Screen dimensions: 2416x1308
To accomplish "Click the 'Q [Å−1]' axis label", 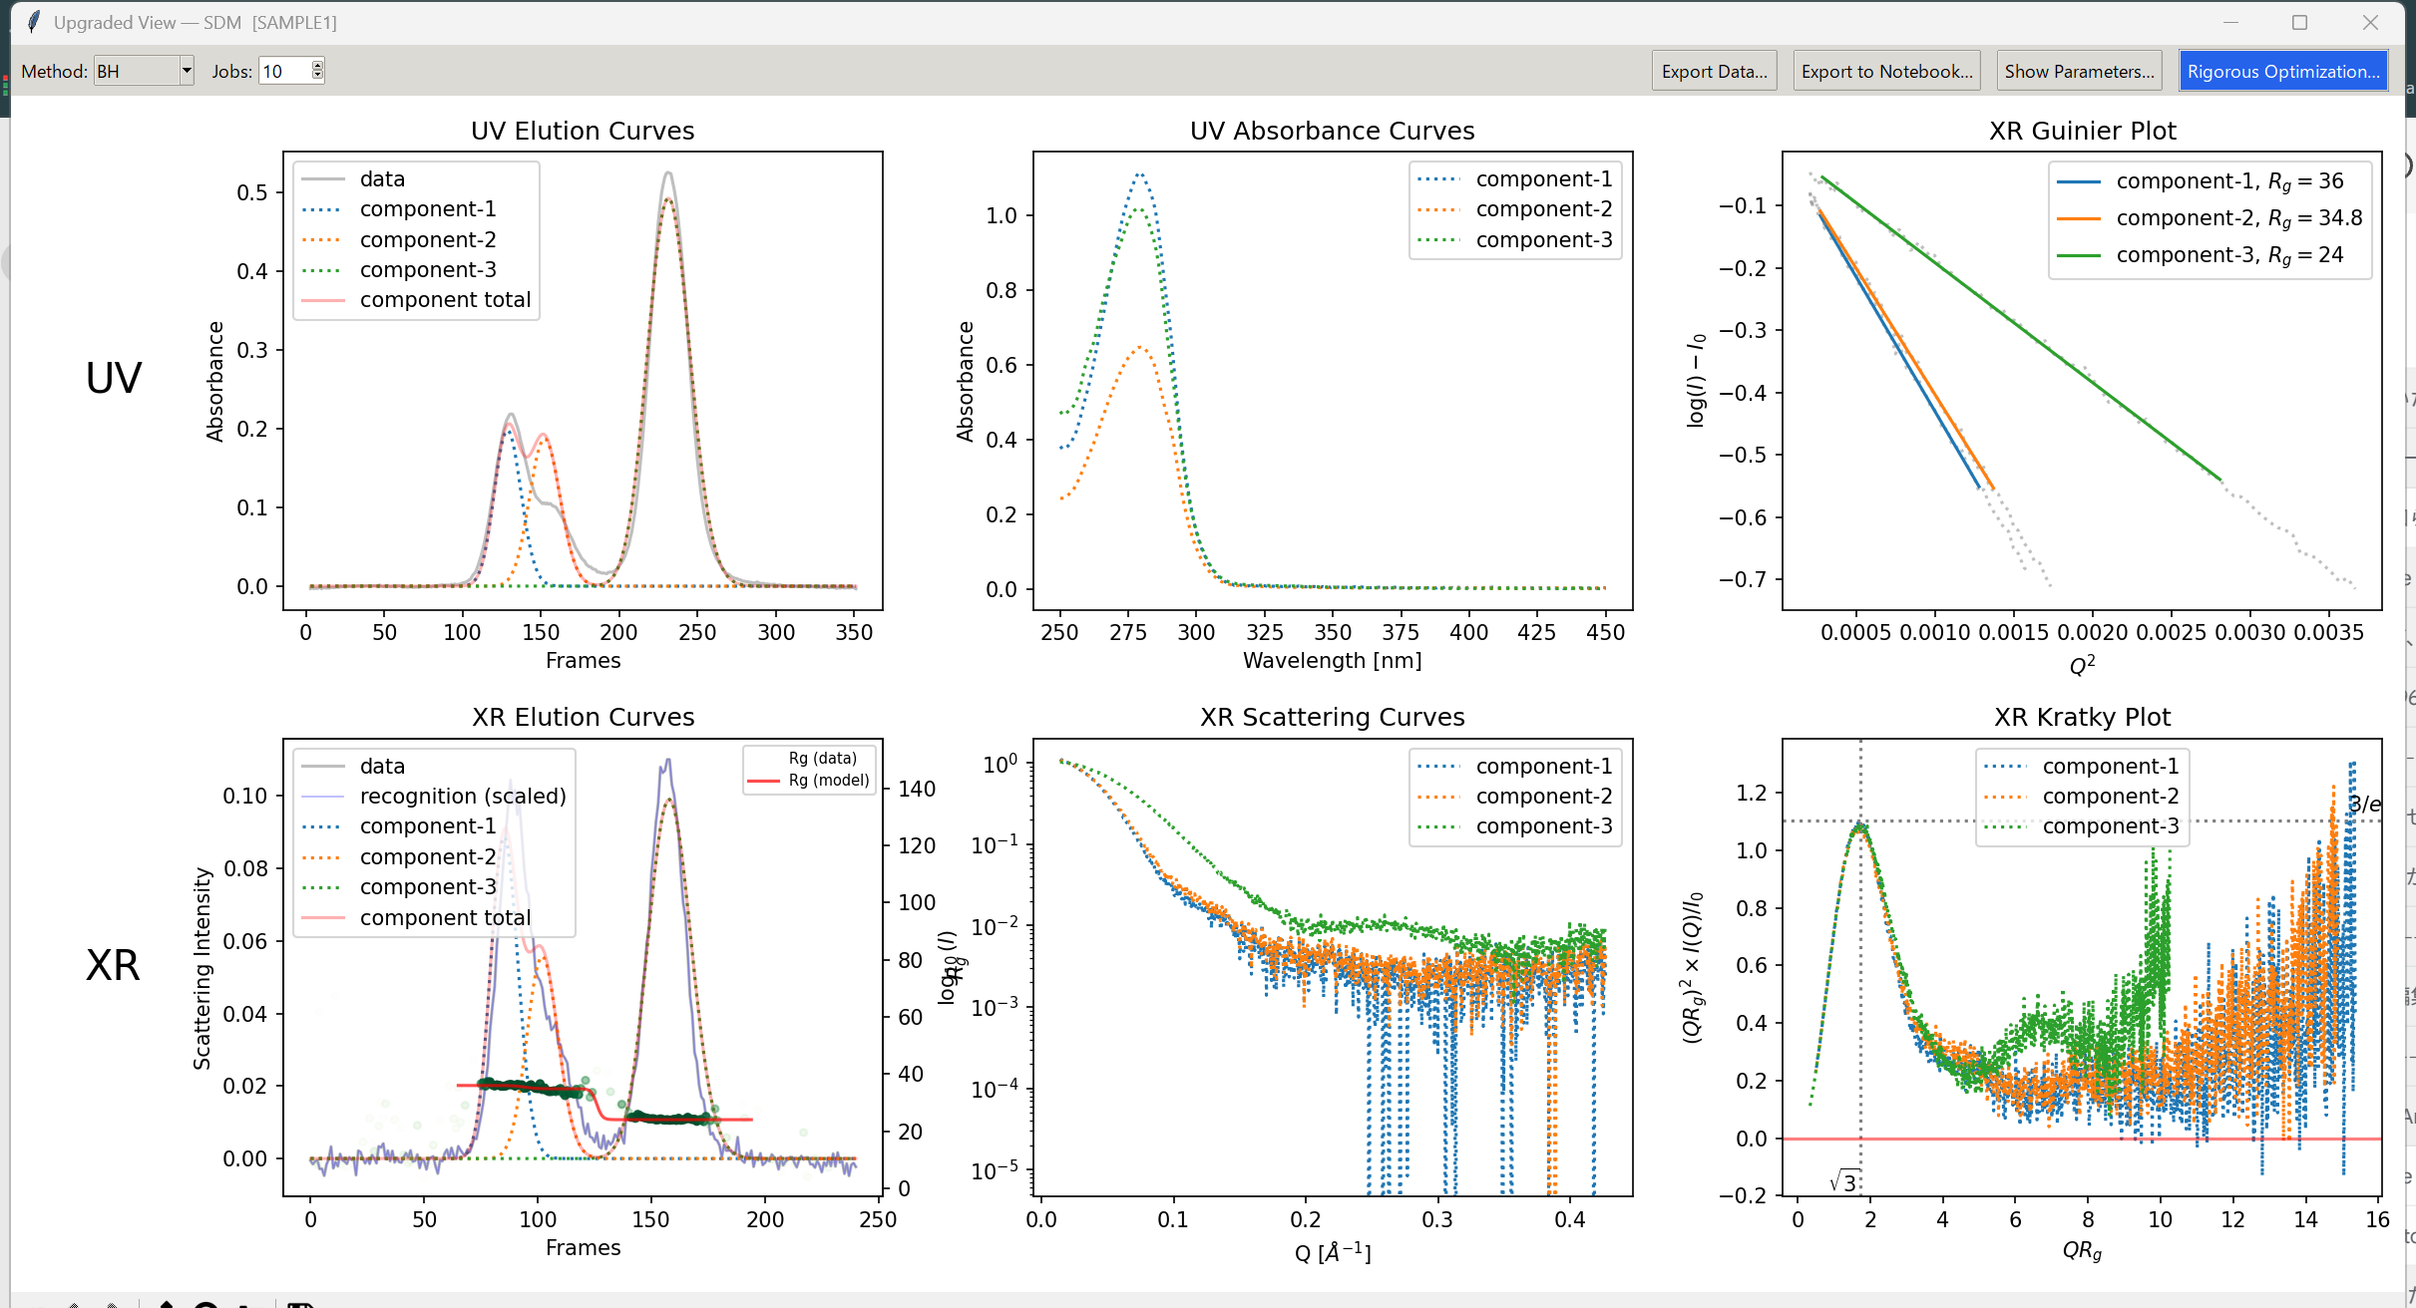I will [x=1332, y=1251].
